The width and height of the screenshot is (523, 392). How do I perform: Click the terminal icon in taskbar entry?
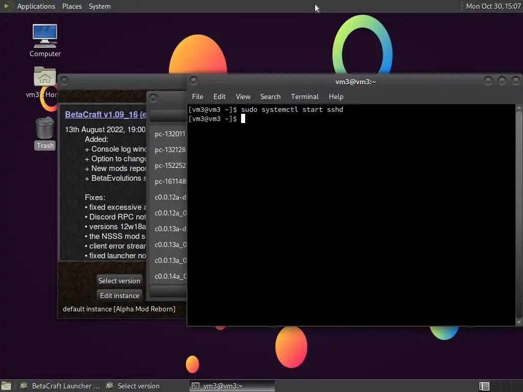point(196,386)
